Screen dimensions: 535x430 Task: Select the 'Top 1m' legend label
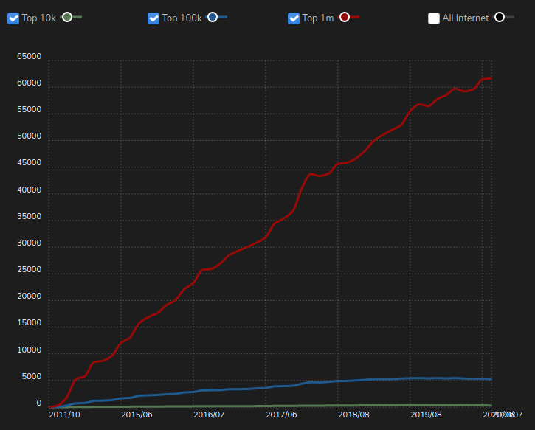(x=317, y=18)
